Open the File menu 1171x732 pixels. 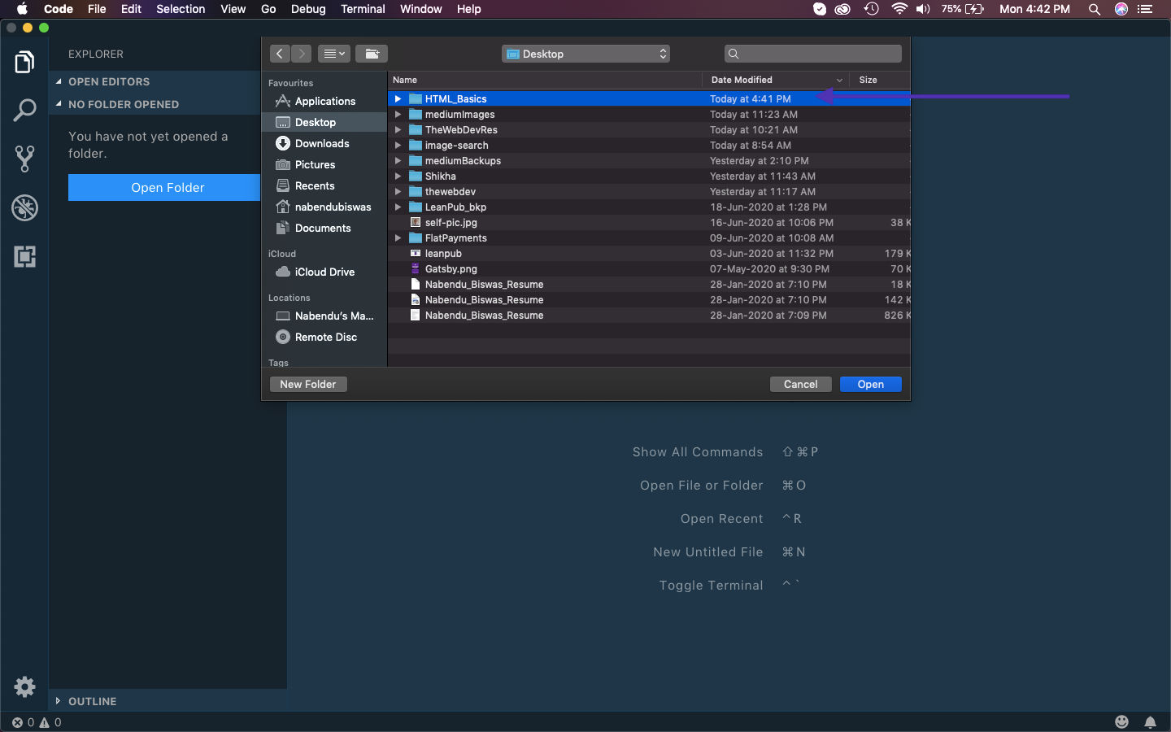(x=97, y=9)
